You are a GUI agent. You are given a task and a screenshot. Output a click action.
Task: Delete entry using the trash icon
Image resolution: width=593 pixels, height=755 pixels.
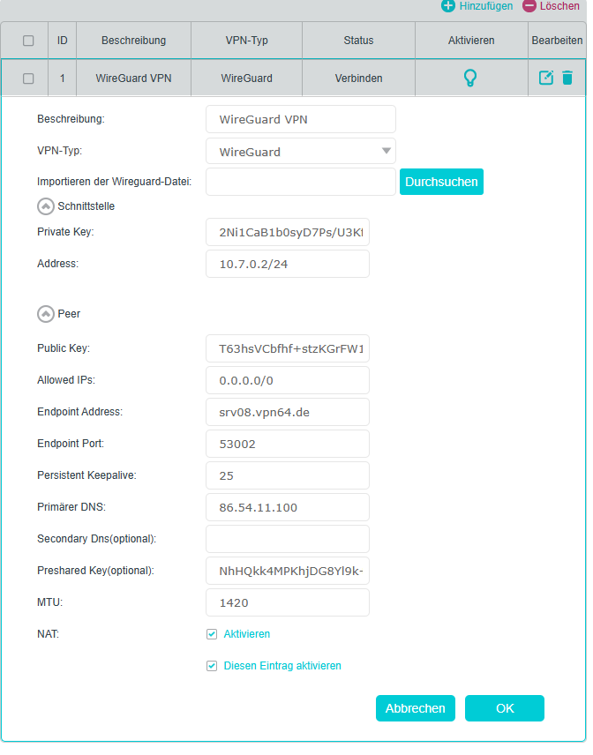[x=567, y=78]
